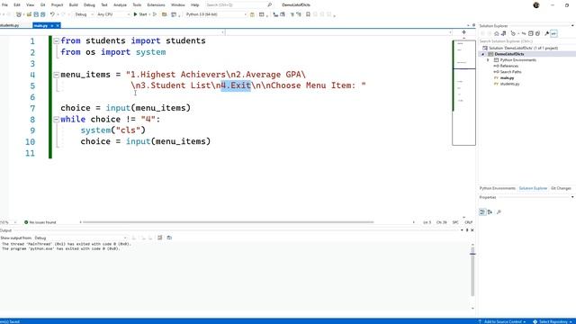
Task: Click Select Repository in status bar
Action: click(x=553, y=321)
